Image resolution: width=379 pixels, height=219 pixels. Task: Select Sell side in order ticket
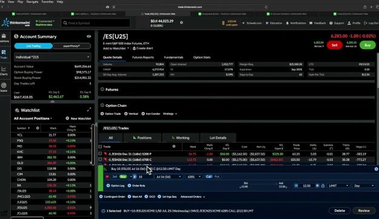115,177
